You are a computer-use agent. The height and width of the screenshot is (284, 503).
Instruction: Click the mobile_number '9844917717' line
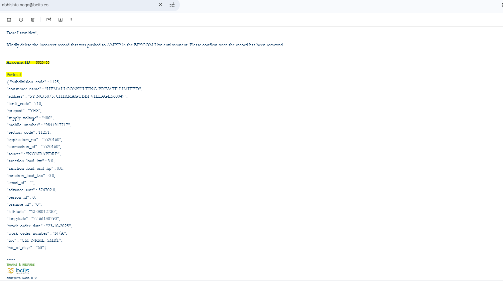click(39, 125)
